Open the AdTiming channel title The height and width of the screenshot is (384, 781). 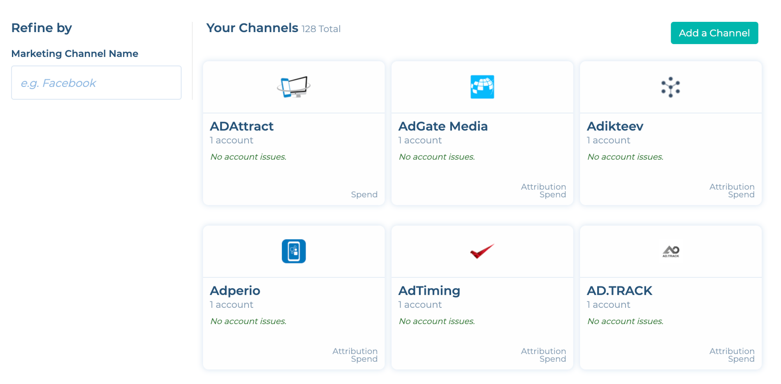(x=429, y=291)
